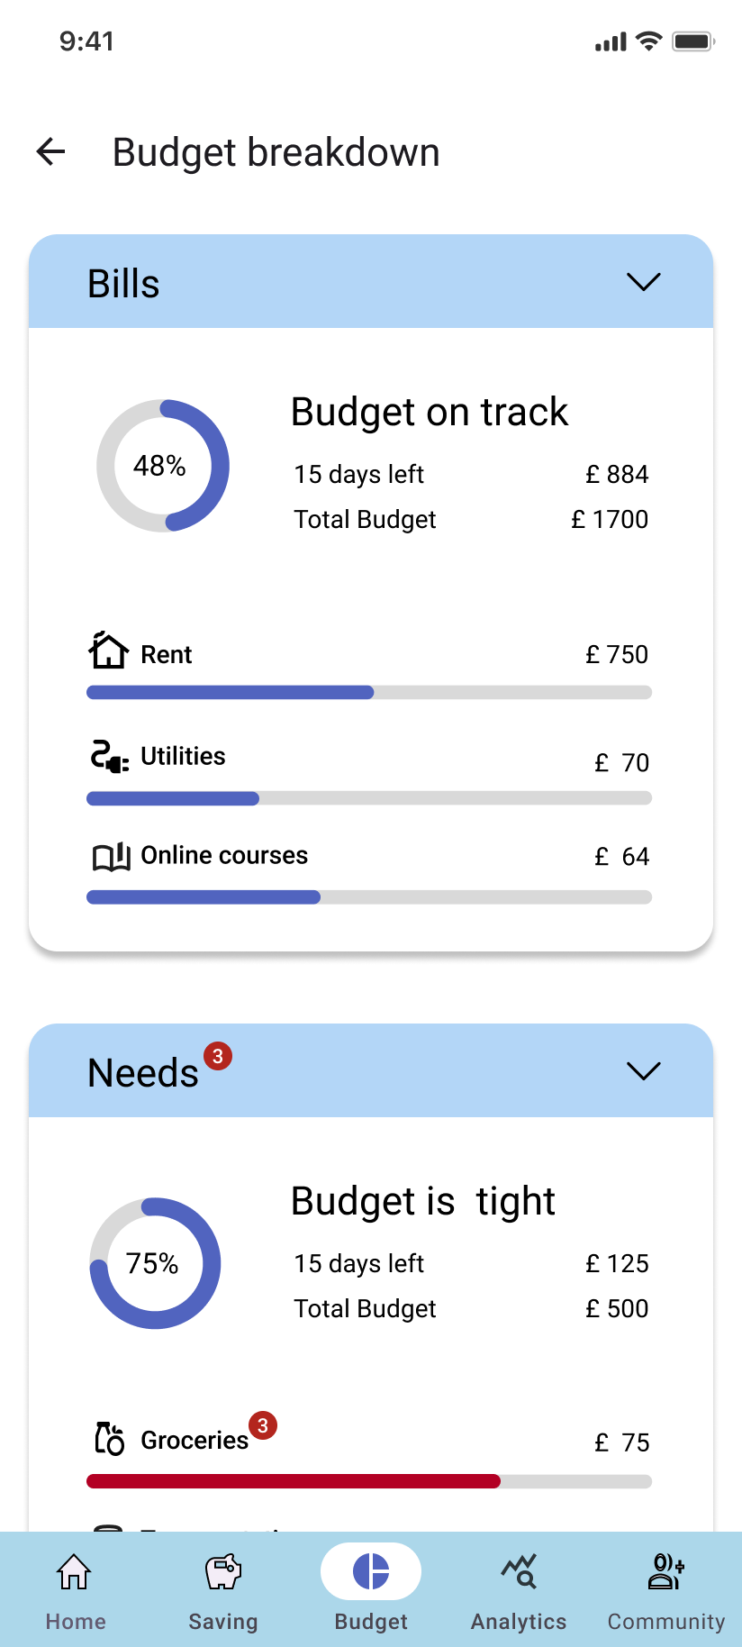Click the Online courses book icon
Viewport: 742px width, 1647px height.
(112, 856)
